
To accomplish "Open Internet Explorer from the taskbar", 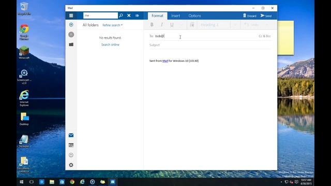I will 82,182.
